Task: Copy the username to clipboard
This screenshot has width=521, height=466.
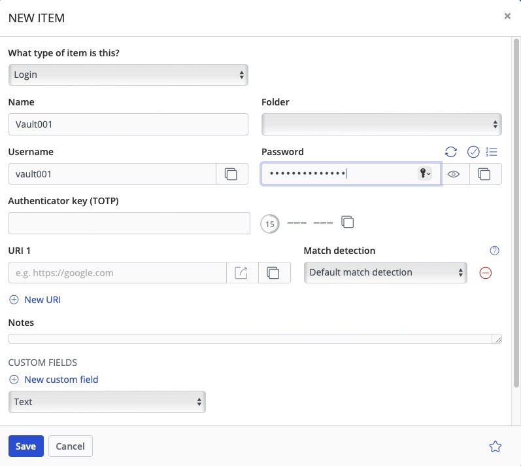Action: 231,174
